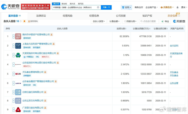
Task: Expand the plus toggle beside 日照日通石油有限公司
Action: pos(13,92)
